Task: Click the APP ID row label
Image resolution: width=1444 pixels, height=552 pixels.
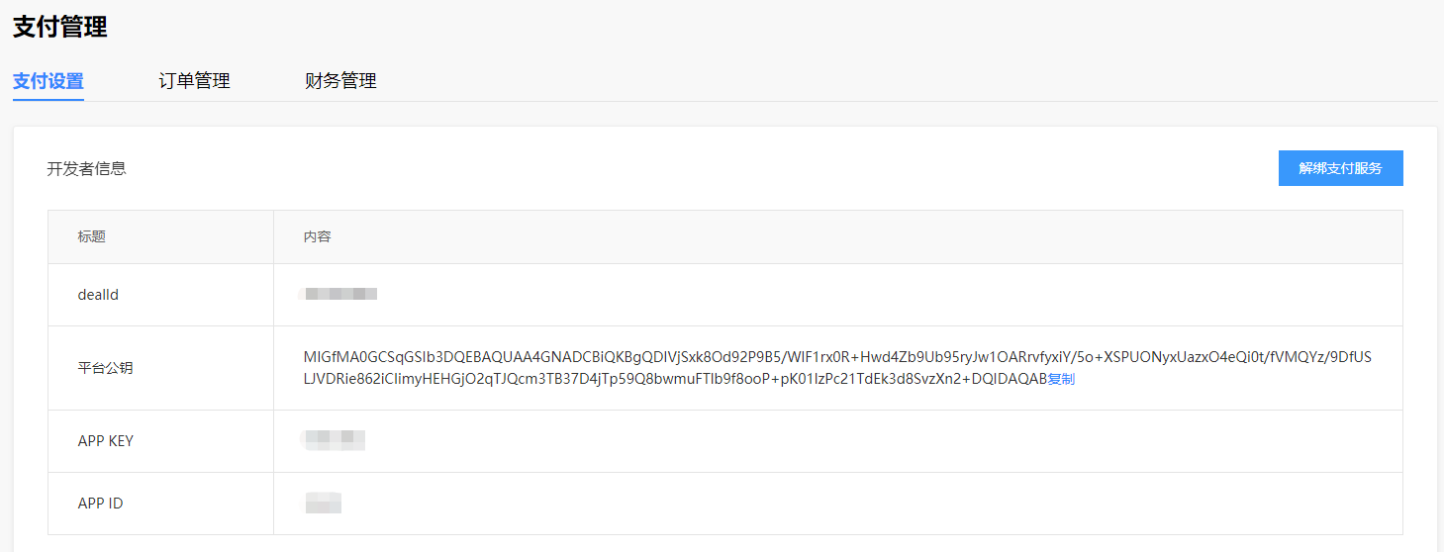Action: coord(100,504)
